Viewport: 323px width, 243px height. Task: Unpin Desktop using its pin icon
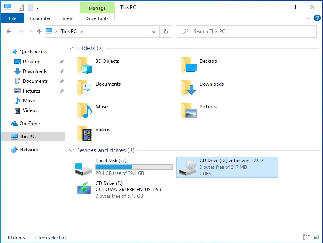(x=62, y=62)
